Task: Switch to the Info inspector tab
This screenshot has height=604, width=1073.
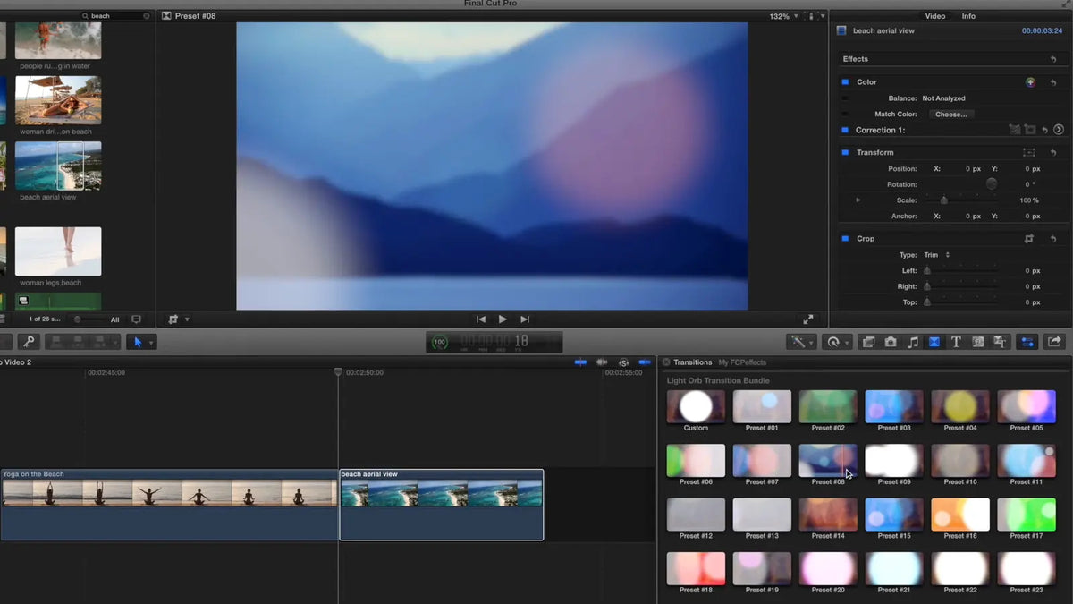Action: click(968, 16)
